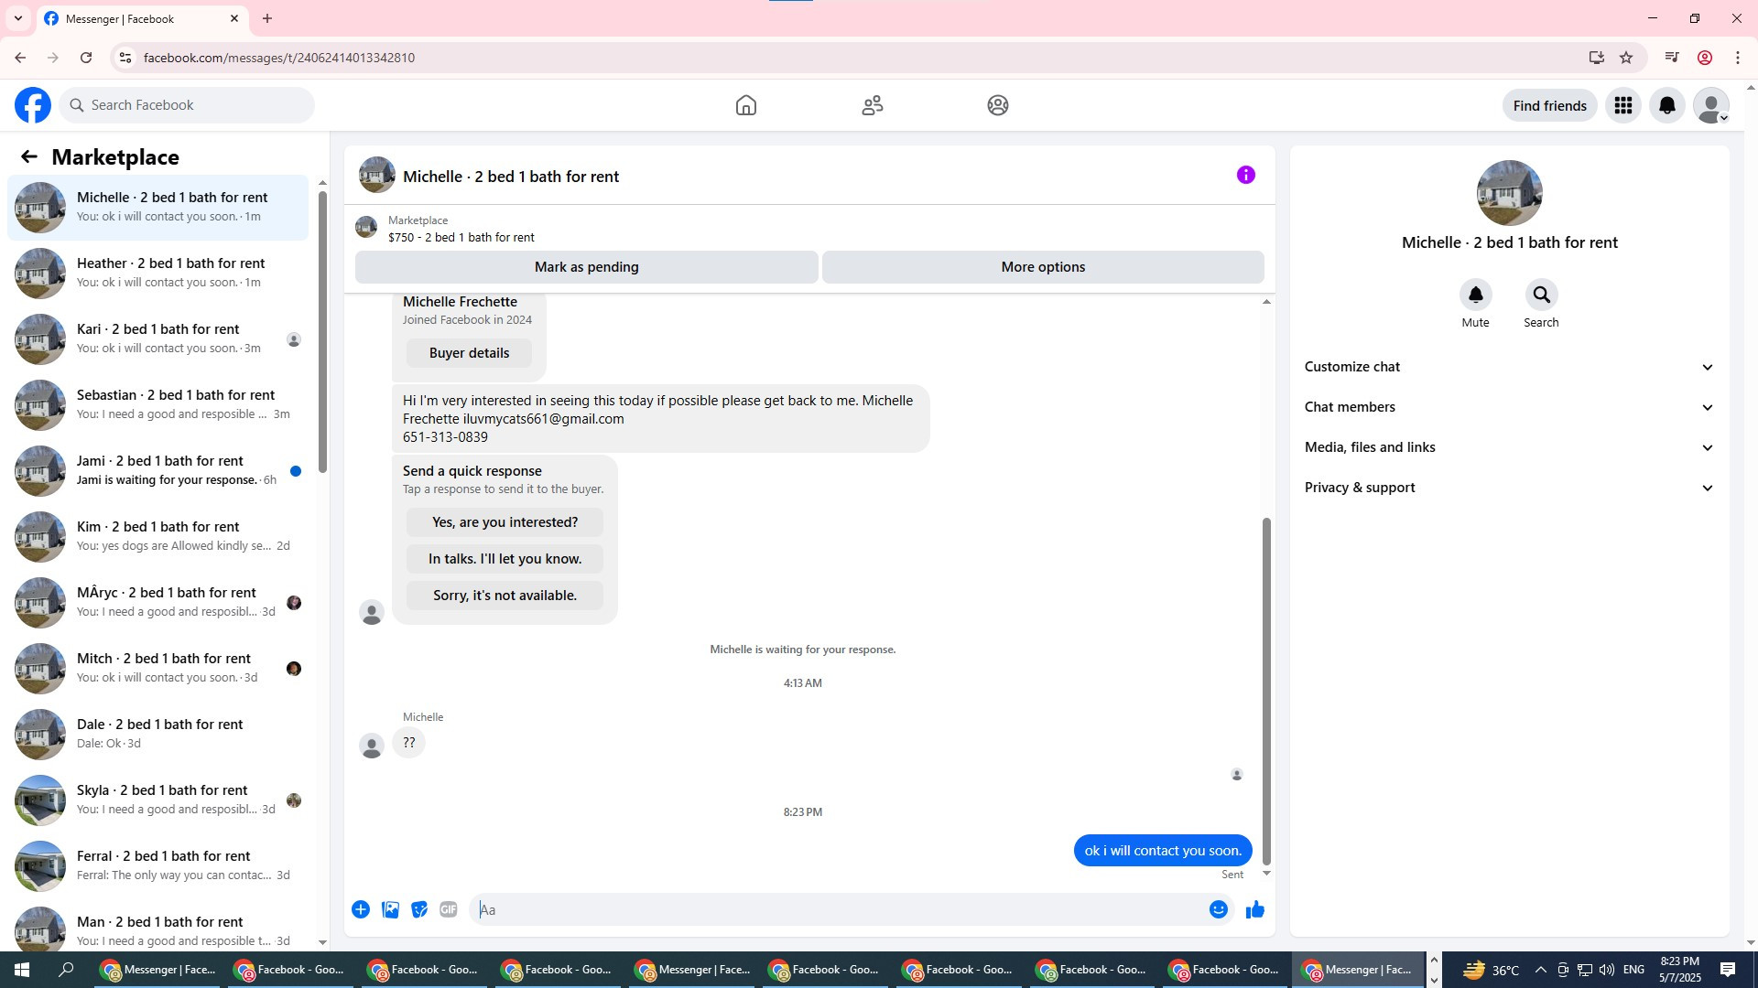Mute the Michelle conversation

coord(1475,295)
